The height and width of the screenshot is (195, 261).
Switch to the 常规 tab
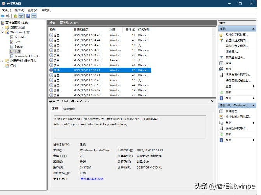click(x=55, y=109)
